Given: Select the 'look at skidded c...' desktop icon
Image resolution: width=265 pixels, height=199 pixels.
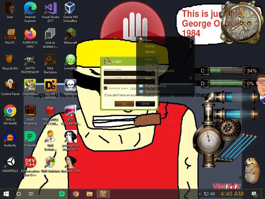Looking at the screenshot, I should (50, 38).
